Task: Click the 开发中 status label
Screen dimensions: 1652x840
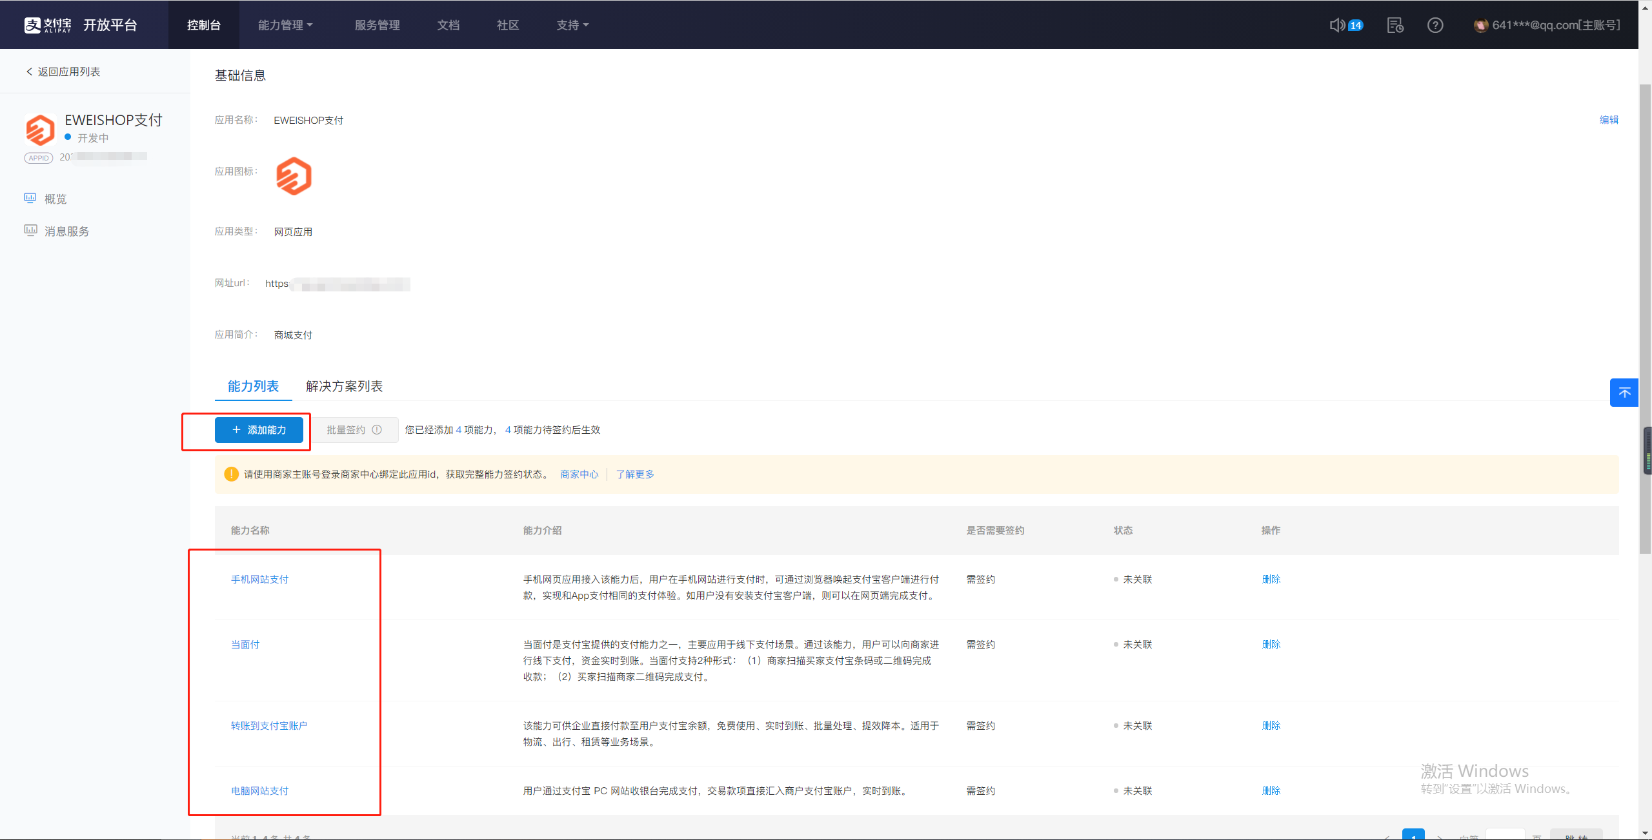Action: pyautogui.click(x=93, y=138)
